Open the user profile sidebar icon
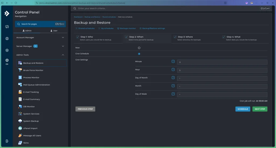 pyautogui.click(x=7, y=38)
